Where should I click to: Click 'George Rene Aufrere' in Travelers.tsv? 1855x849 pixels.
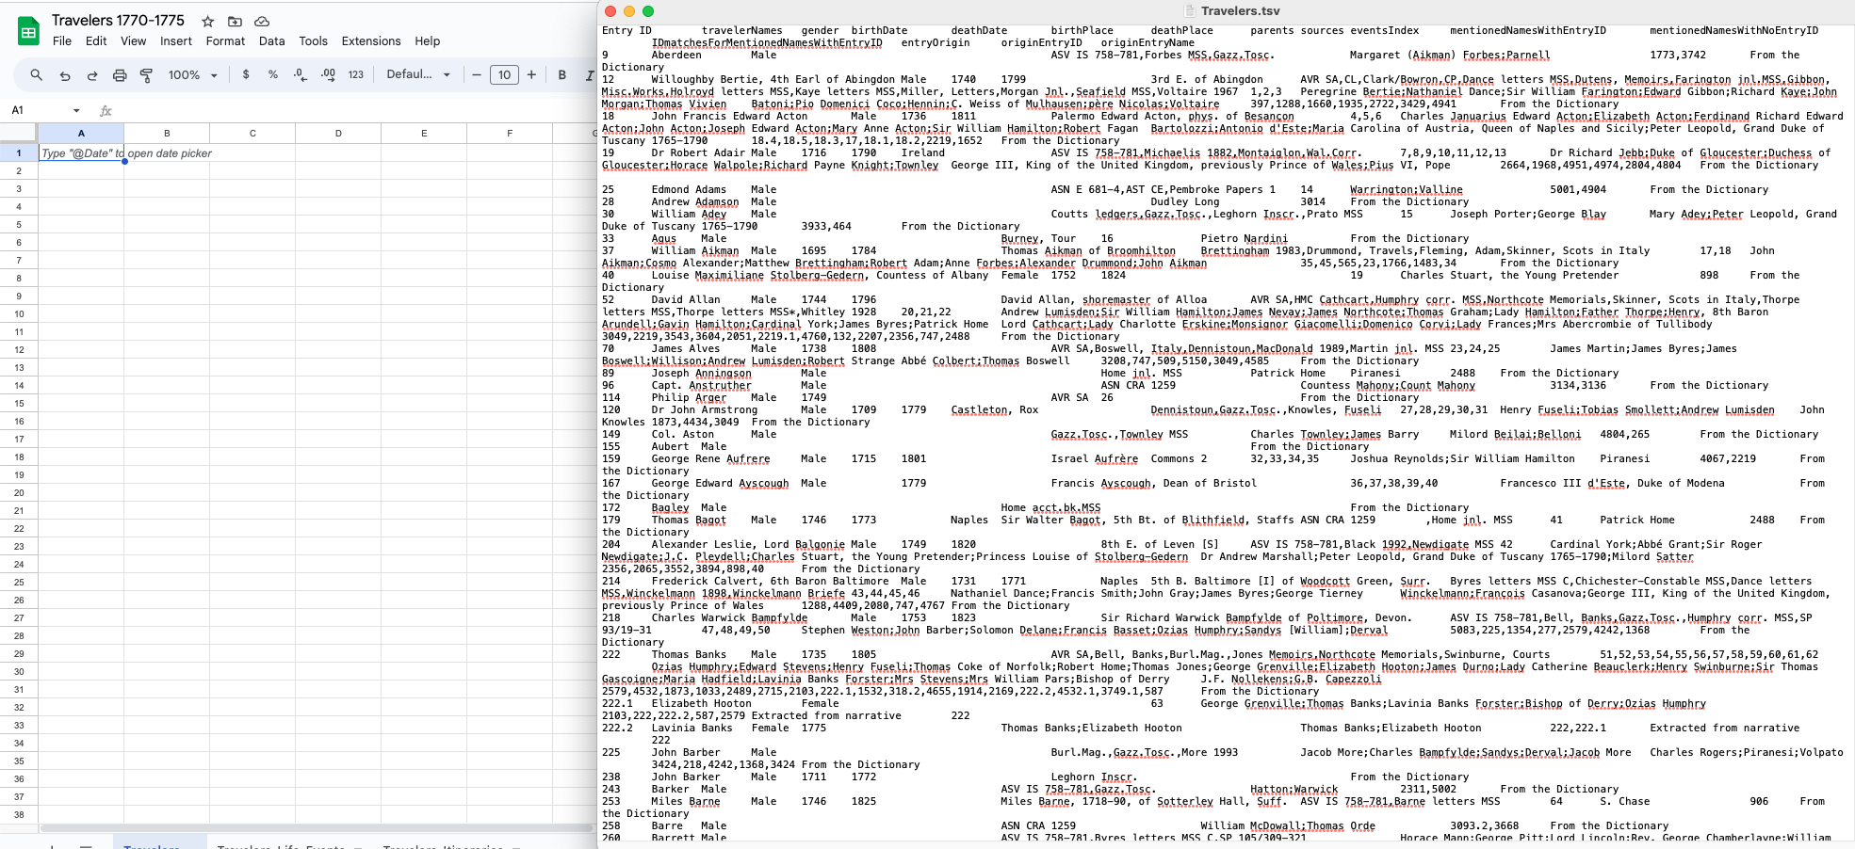pyautogui.click(x=710, y=458)
